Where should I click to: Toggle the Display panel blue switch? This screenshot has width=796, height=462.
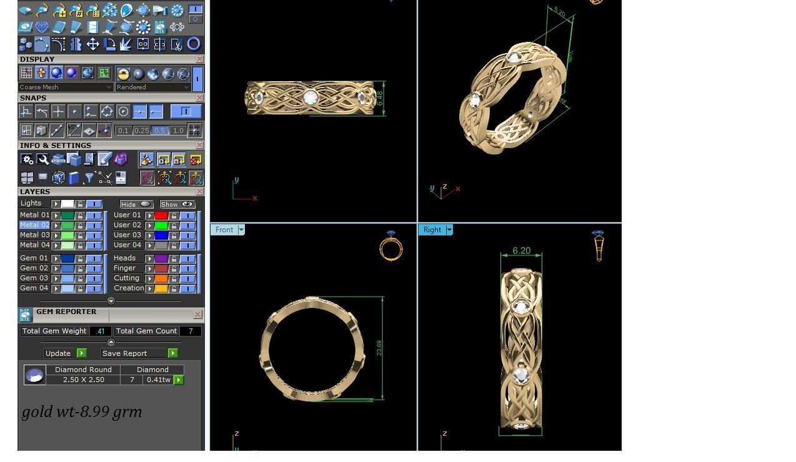197,79
